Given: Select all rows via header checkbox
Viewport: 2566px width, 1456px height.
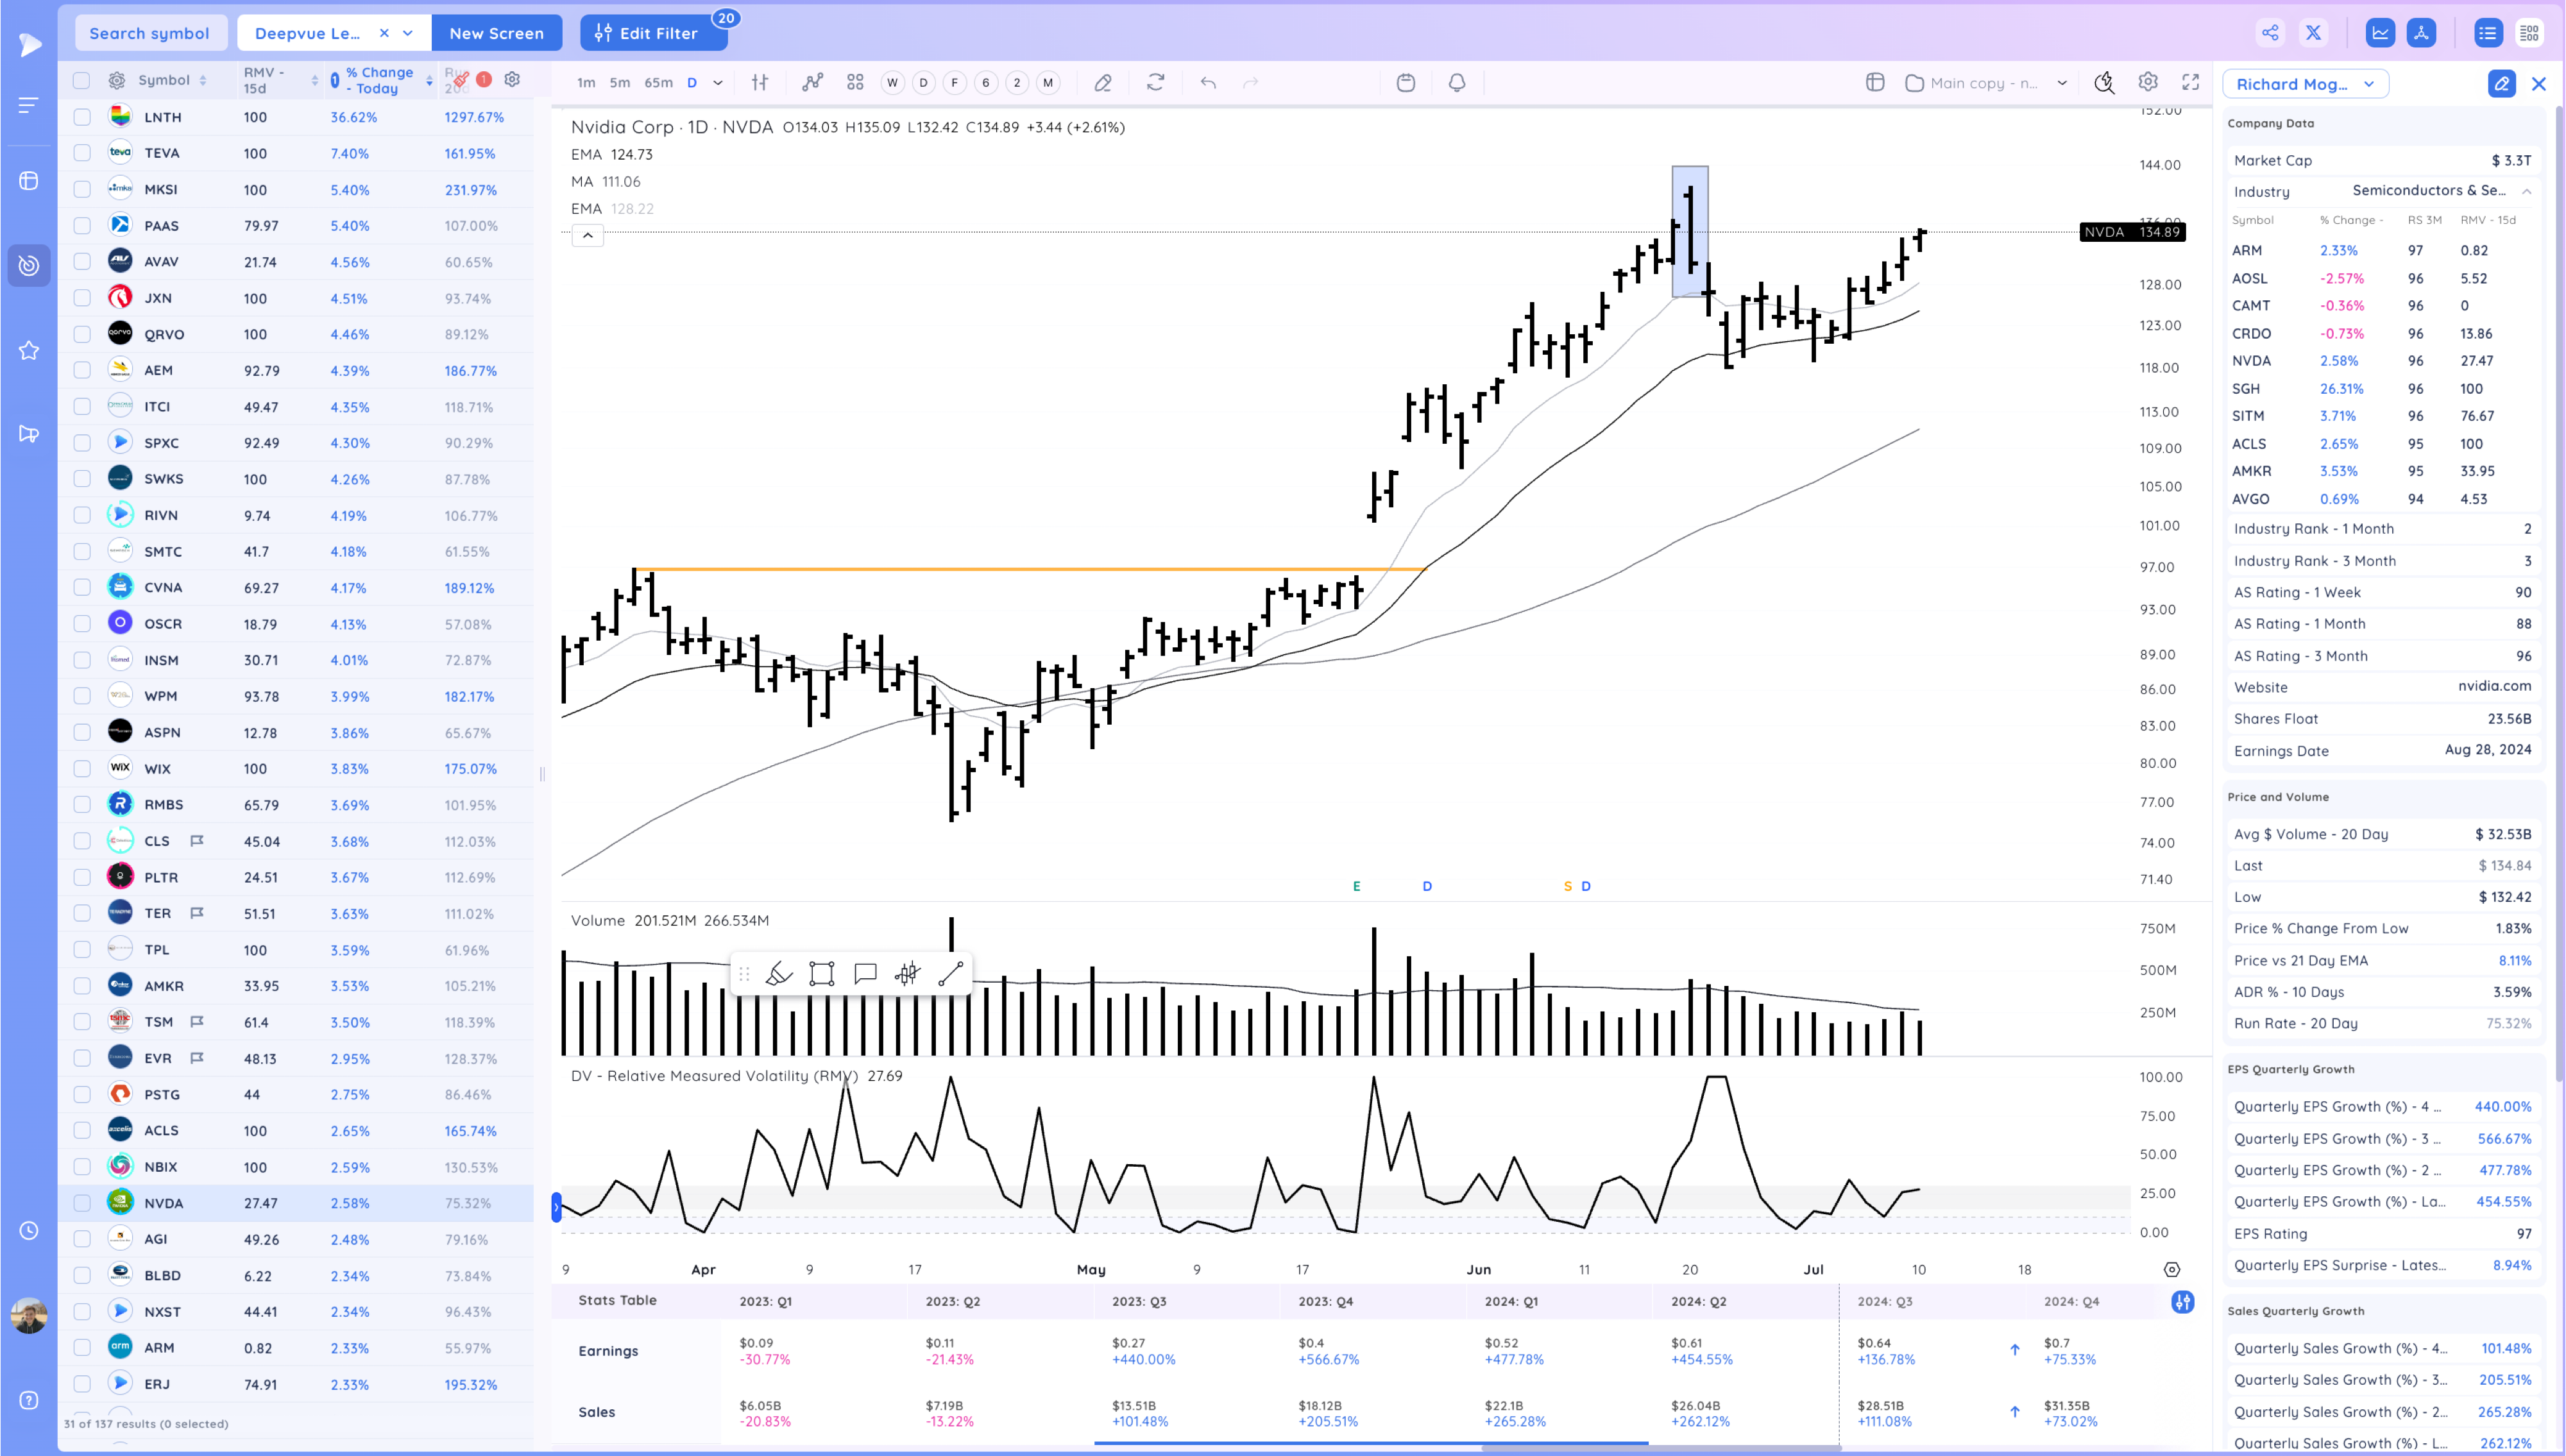Looking at the screenshot, I should (x=82, y=80).
